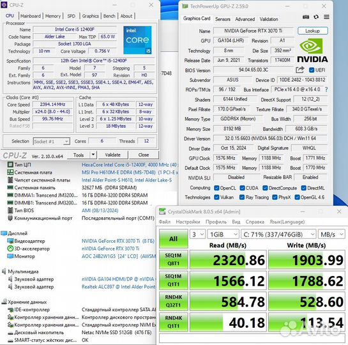
Task: Toggle the DirectML checkbox
Action: [x=303, y=188]
